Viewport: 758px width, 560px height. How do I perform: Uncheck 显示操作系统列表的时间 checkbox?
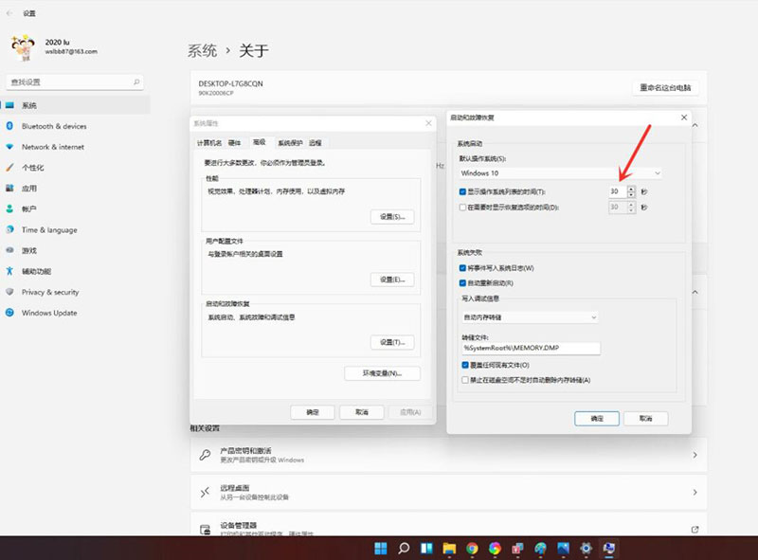click(x=460, y=190)
